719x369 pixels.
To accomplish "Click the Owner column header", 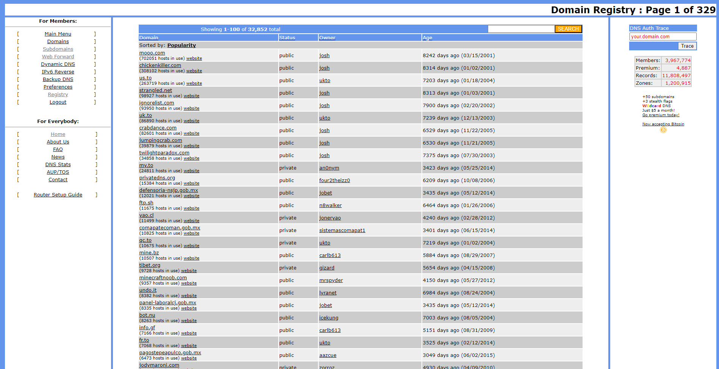I will coord(327,38).
